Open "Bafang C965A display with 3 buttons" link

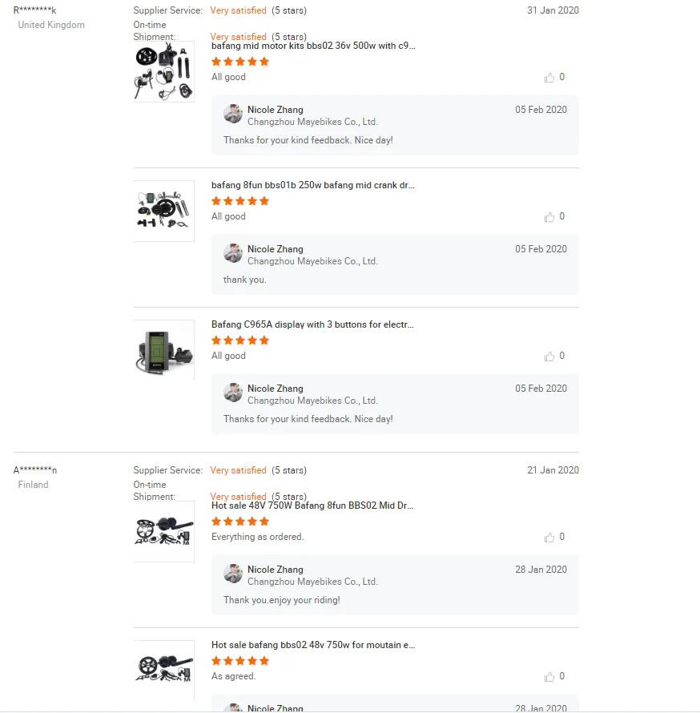(312, 324)
